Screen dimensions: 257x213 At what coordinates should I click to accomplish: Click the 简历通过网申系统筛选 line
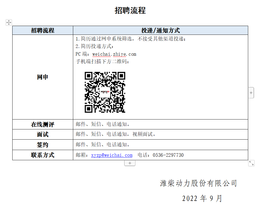[130, 39]
